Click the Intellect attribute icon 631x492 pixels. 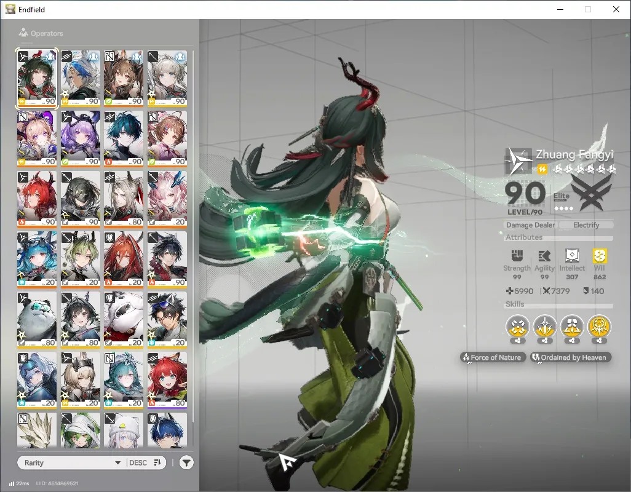tap(572, 256)
